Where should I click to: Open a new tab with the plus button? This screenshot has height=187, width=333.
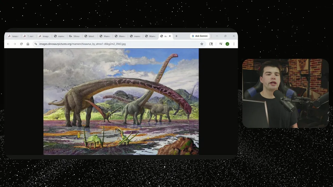click(x=176, y=36)
